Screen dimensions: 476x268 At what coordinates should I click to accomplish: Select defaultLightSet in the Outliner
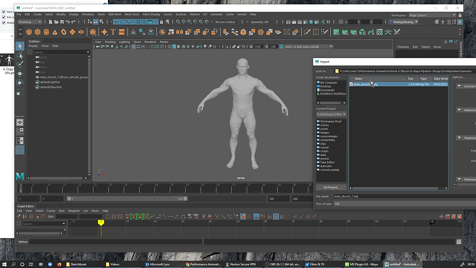pyautogui.click(x=50, y=82)
